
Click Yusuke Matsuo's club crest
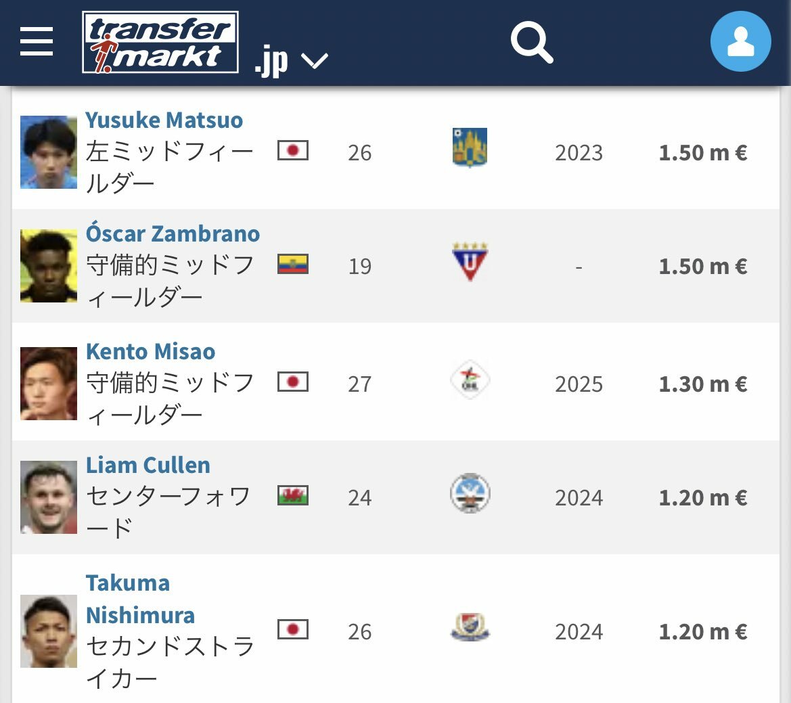(470, 148)
